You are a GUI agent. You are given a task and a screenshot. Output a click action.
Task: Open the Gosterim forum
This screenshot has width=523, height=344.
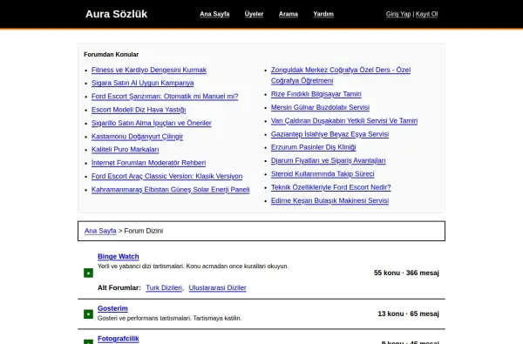point(112,308)
